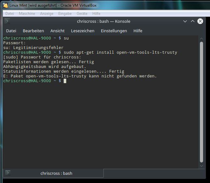Open VirtualBox Datei menu
The image size is (210, 183).
tap(10, 14)
